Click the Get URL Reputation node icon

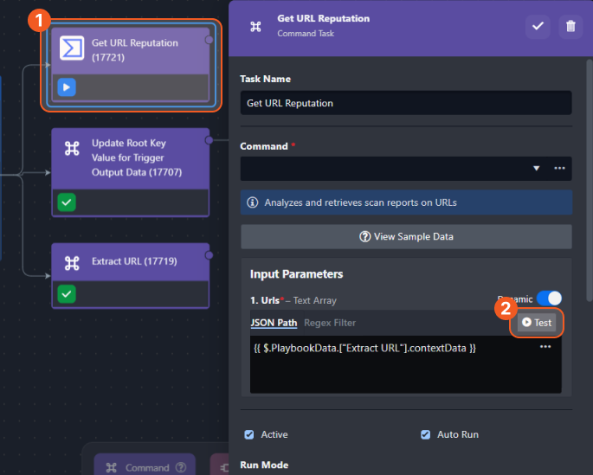point(72,48)
